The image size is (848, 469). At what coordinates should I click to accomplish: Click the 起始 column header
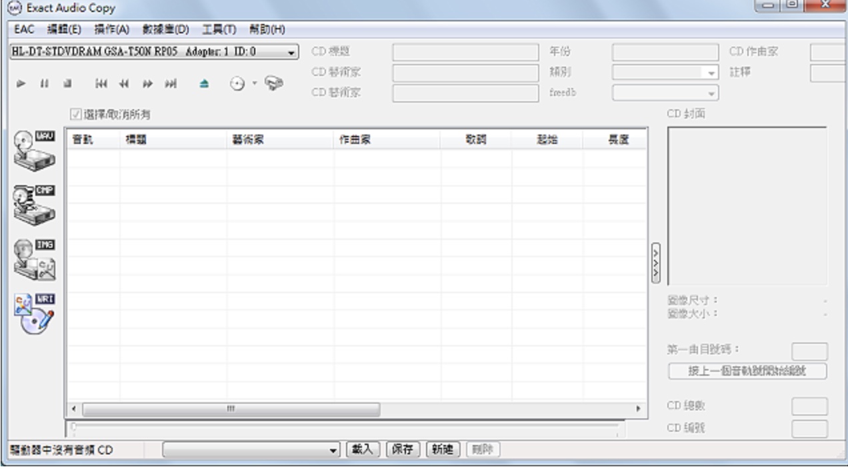tap(547, 139)
